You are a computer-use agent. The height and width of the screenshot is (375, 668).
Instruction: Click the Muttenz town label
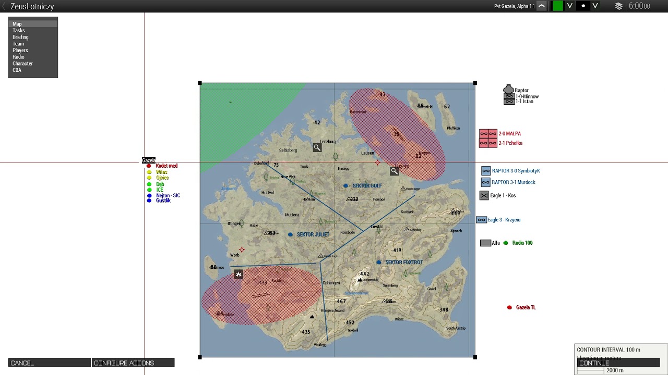[292, 215]
